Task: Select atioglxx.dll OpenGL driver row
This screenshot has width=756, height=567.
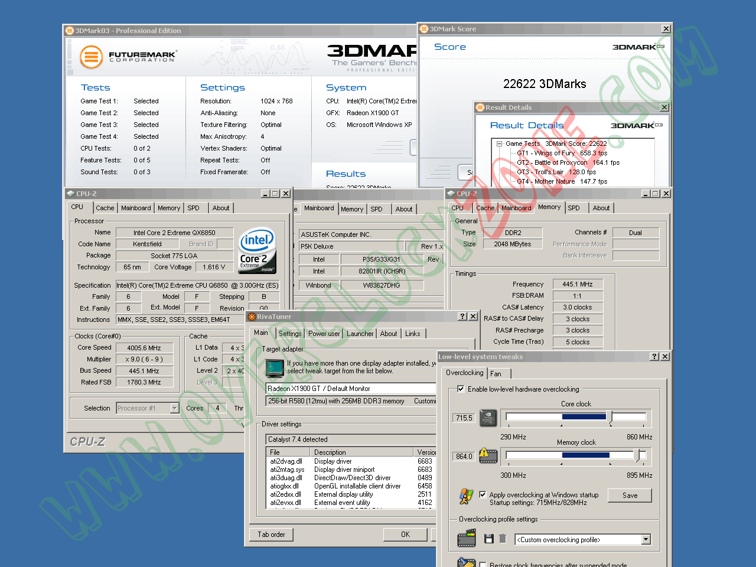Action: point(351,486)
